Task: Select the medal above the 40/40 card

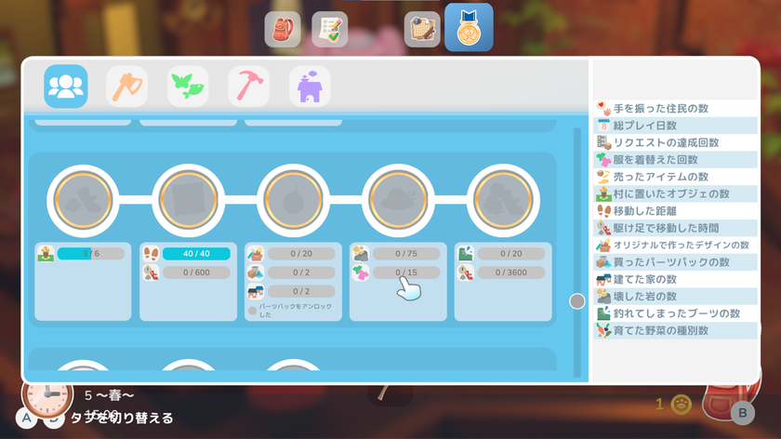Action: point(188,200)
